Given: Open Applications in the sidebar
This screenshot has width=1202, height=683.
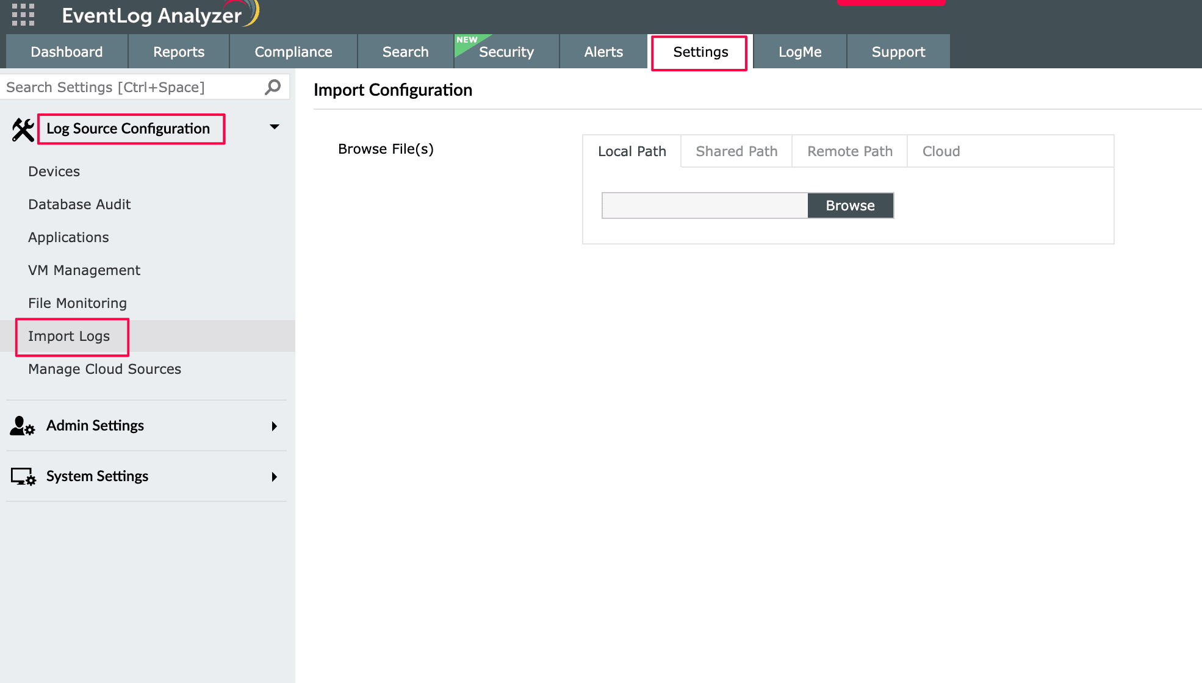Looking at the screenshot, I should point(68,237).
